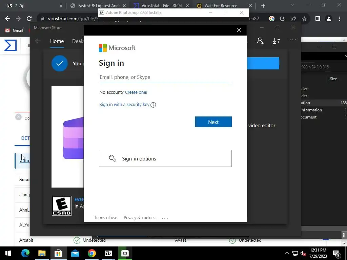Viewport: 347px width, 260px height.
Task: Click the VirusTotal logo
Action: [10, 45]
